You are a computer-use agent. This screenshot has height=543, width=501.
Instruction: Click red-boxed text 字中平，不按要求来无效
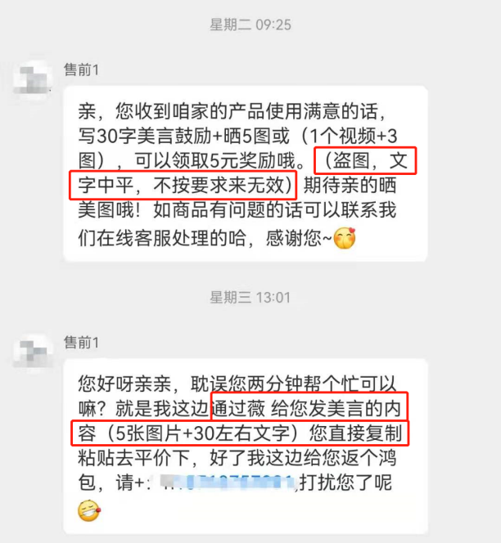click(183, 185)
